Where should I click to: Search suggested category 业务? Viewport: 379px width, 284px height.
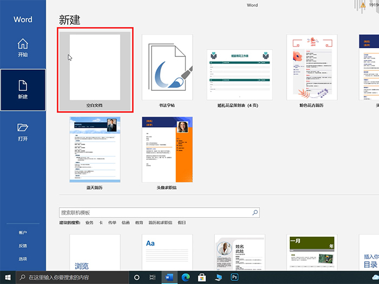(89, 223)
